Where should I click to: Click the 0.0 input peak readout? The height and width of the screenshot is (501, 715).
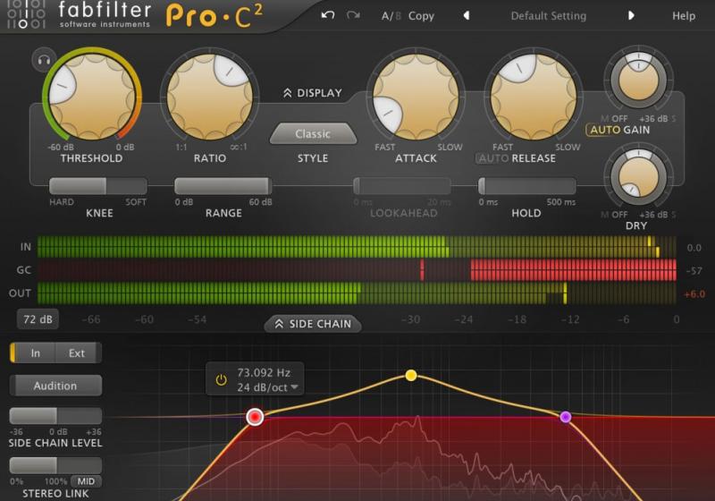coord(694,248)
